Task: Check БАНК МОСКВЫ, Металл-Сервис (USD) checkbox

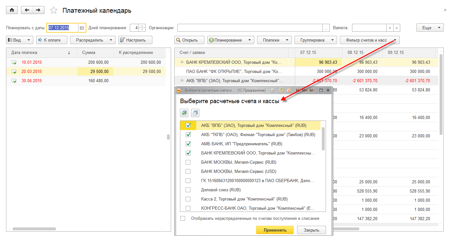Action: (x=188, y=171)
